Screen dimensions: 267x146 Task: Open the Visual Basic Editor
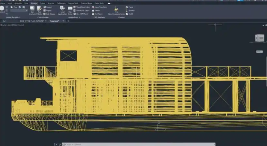[82, 7]
